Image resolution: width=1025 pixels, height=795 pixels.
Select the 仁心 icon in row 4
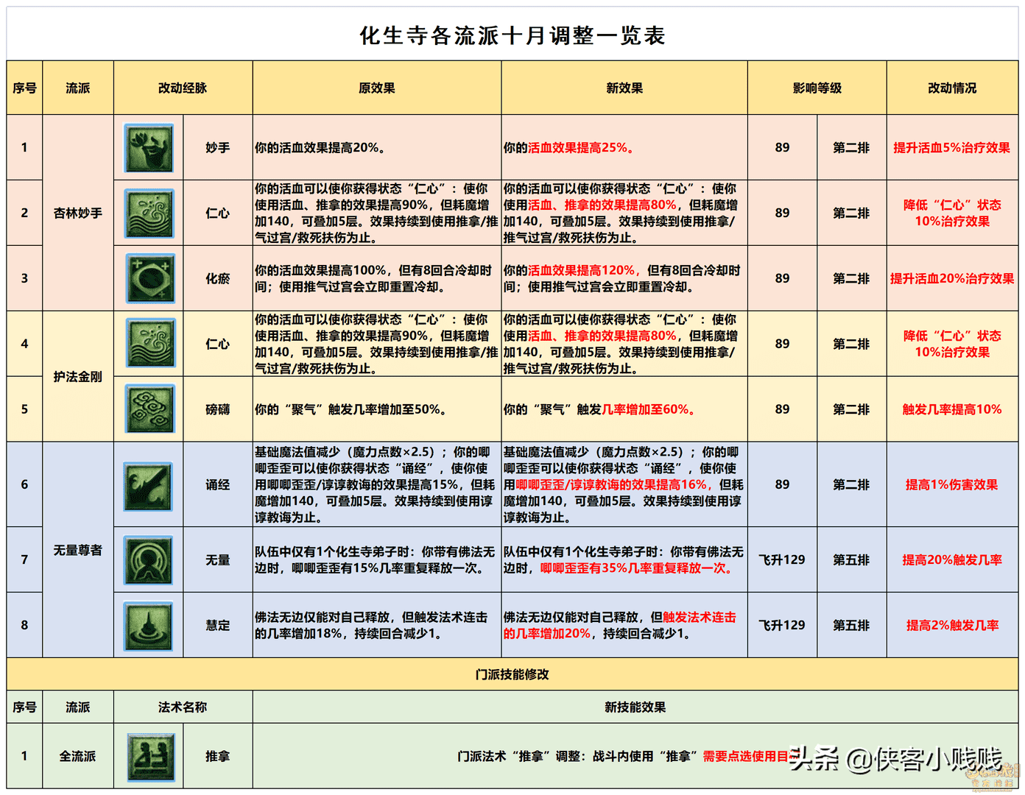[149, 343]
